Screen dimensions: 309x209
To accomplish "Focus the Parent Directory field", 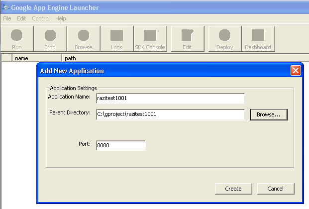I will pyautogui.click(x=171, y=114).
